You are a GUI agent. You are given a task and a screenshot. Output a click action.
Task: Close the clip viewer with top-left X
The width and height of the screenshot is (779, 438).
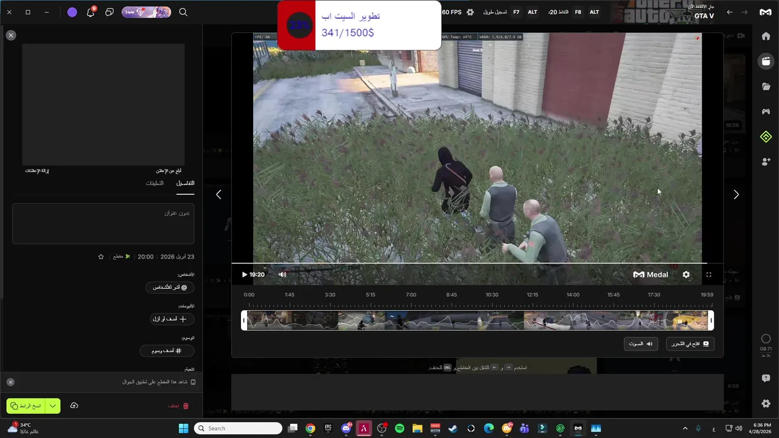10,35
